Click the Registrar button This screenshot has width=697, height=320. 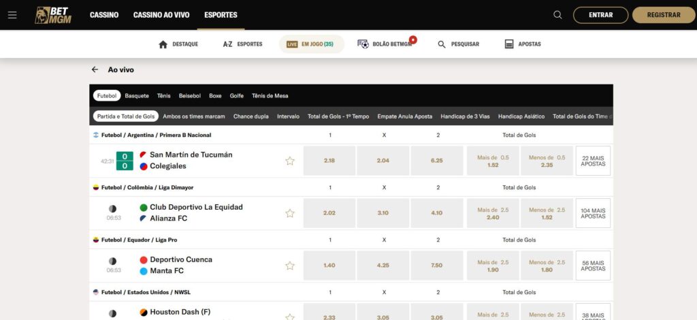pyautogui.click(x=663, y=15)
